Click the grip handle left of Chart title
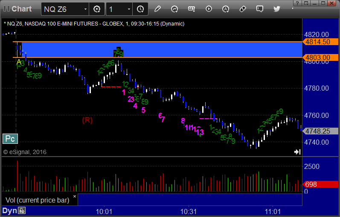Screen dimensions: 340x217 point(6,9)
